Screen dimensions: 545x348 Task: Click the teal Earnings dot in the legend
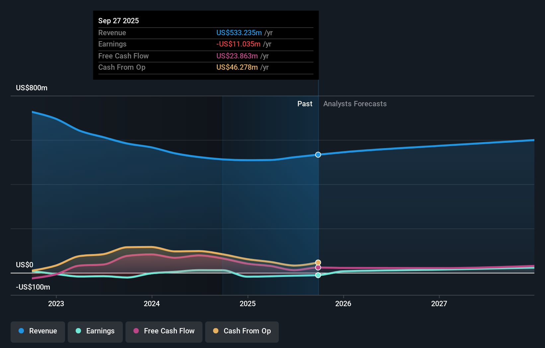coord(78,331)
